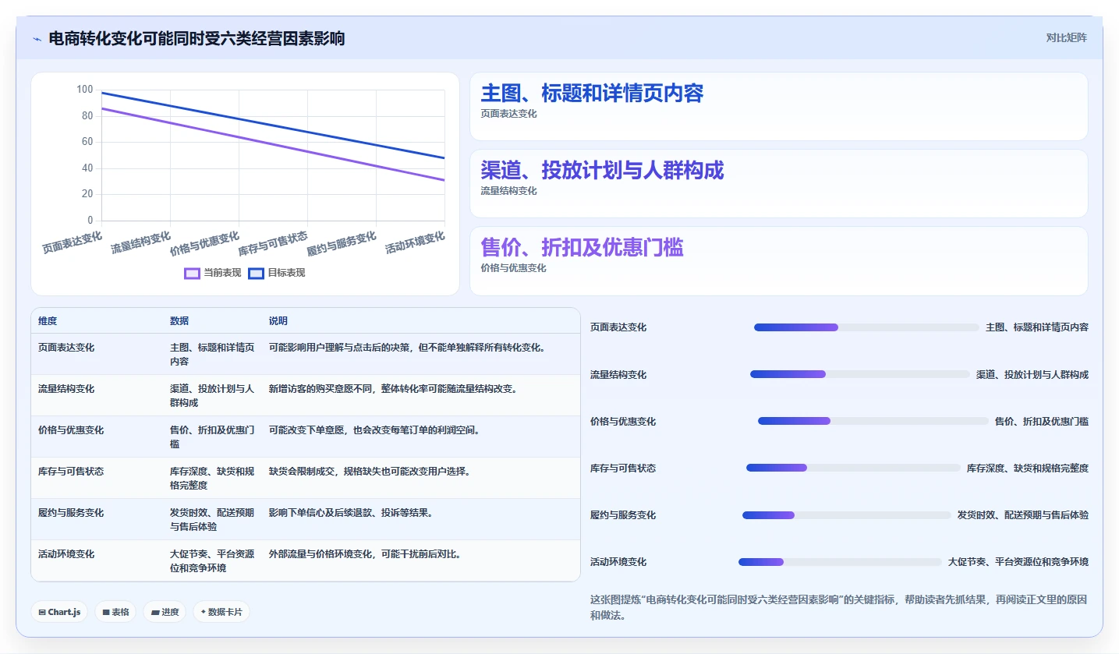Click the 数据 column header
The width and height of the screenshot is (1119, 654).
point(179,321)
